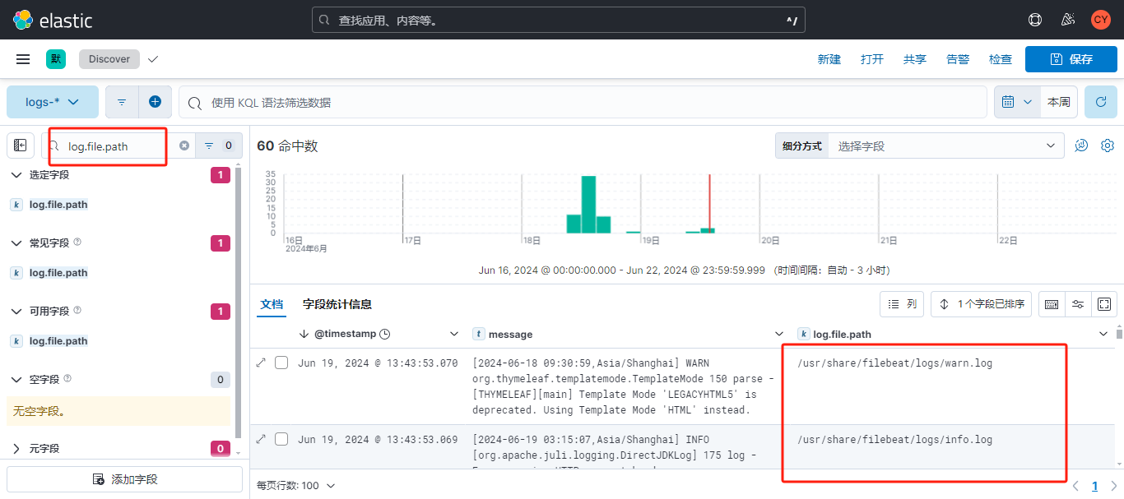Click the refresh query button
This screenshot has width=1124, height=499.
1100,102
